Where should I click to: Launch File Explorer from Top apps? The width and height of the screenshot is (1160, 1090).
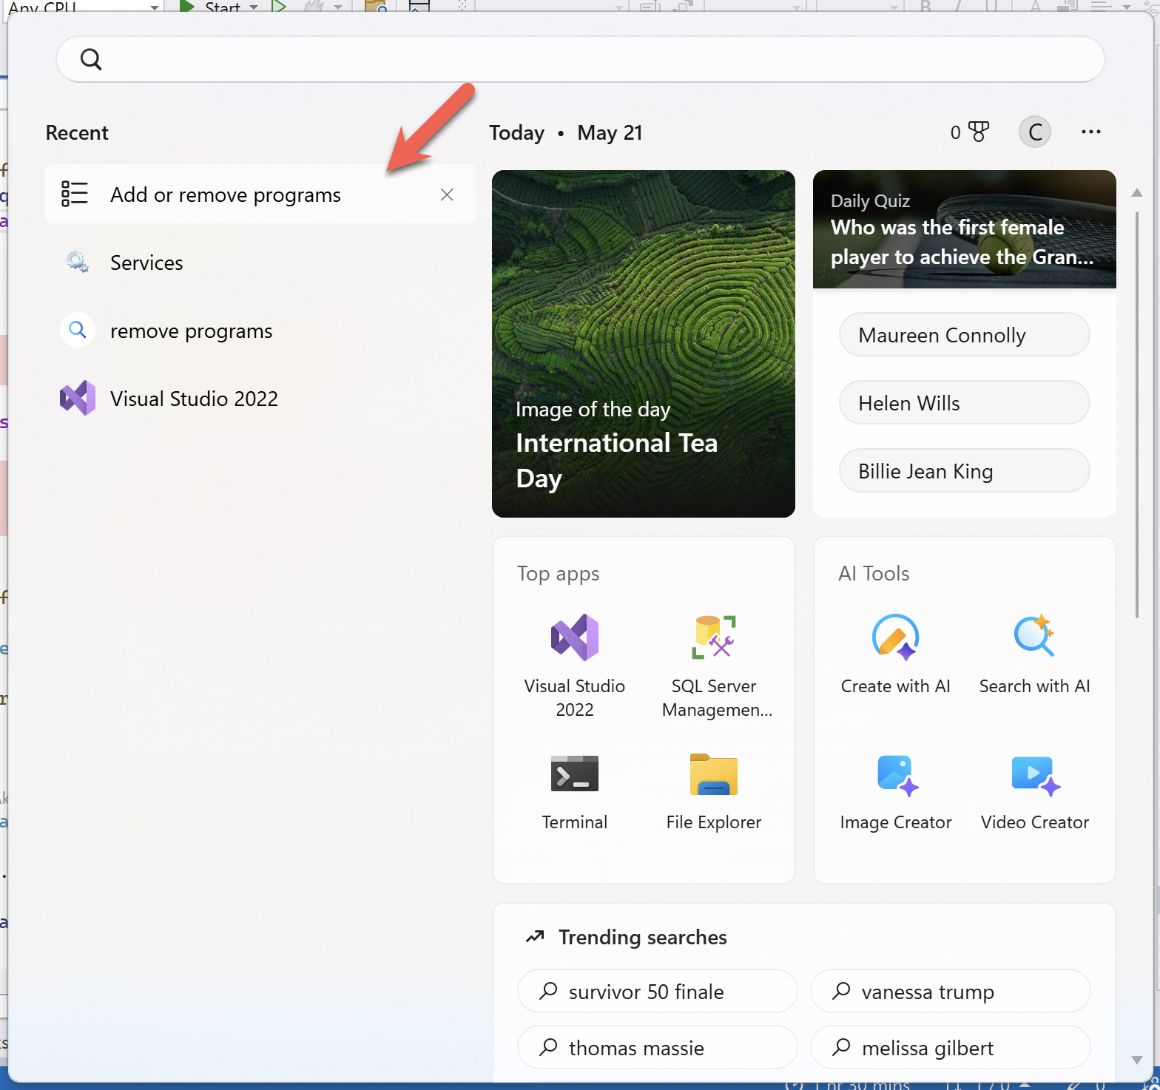coord(714,793)
